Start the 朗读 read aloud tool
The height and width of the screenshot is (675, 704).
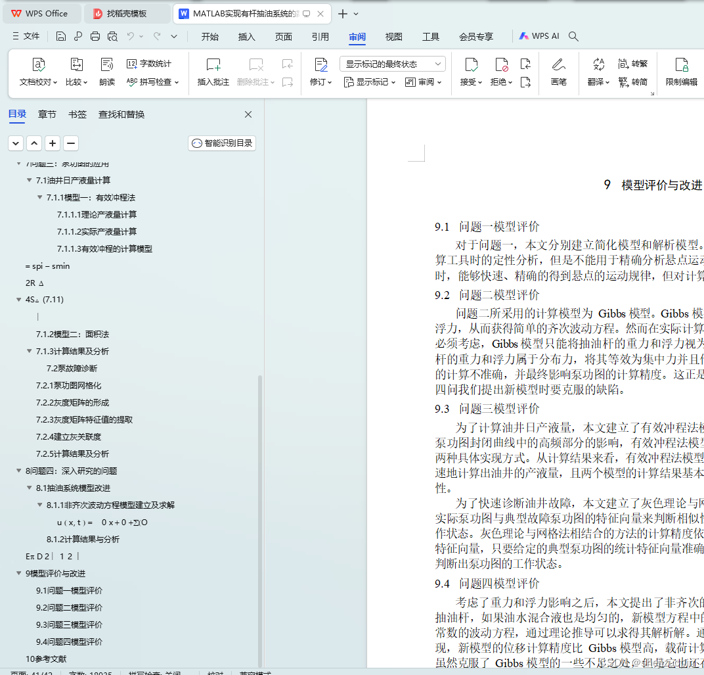coord(107,72)
